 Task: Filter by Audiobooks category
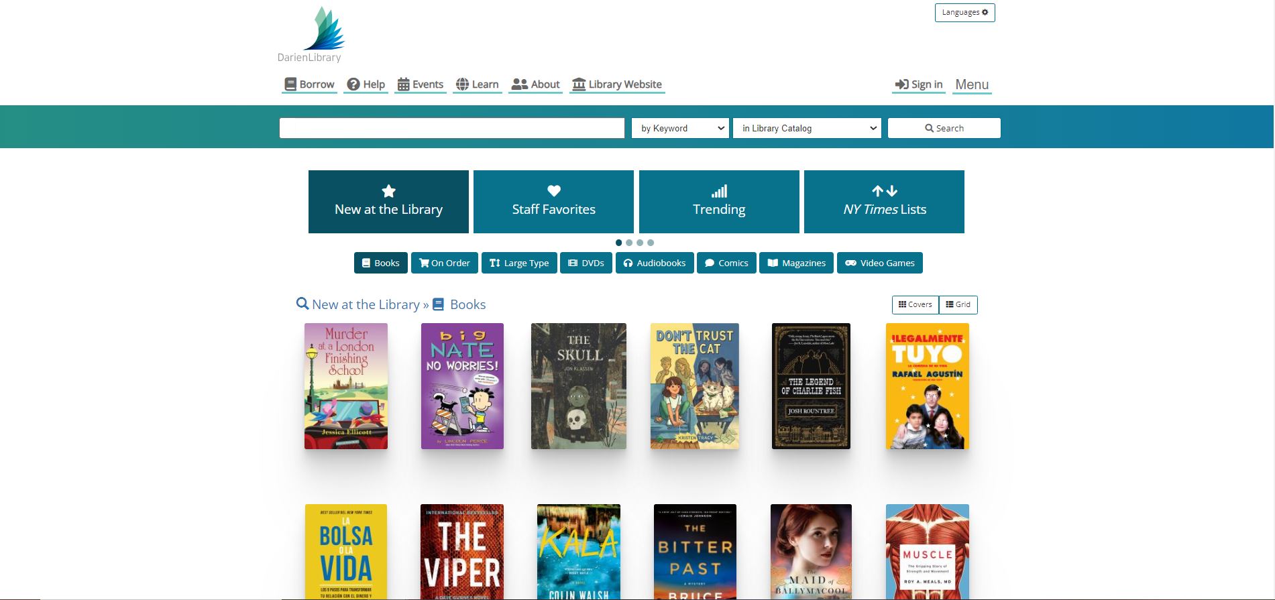point(655,263)
